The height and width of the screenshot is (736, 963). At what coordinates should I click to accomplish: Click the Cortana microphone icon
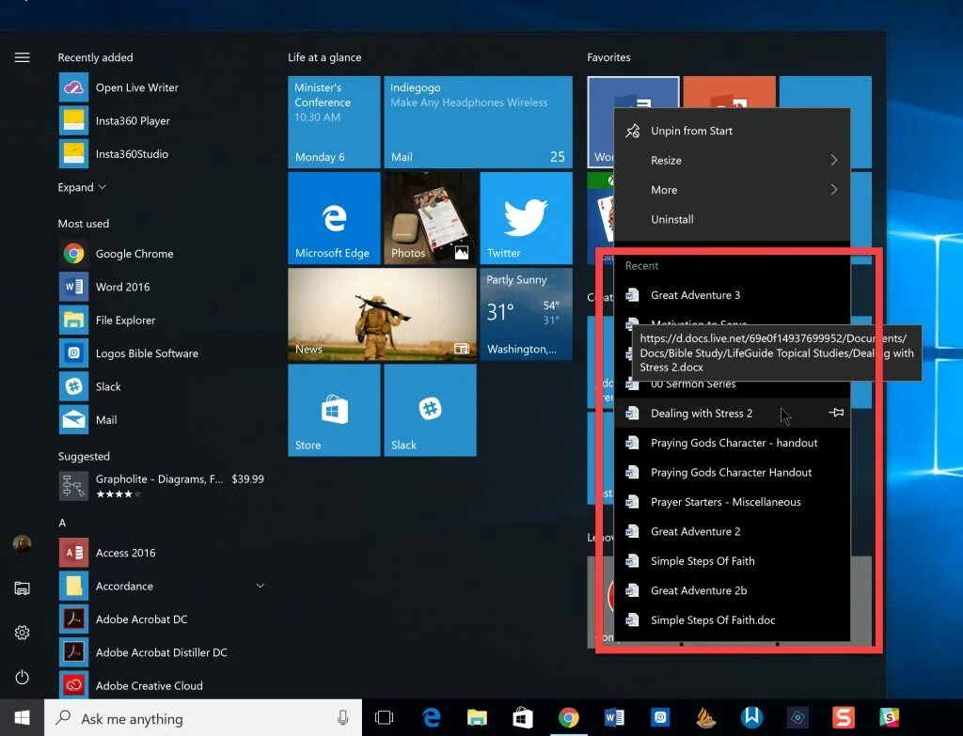click(342, 717)
